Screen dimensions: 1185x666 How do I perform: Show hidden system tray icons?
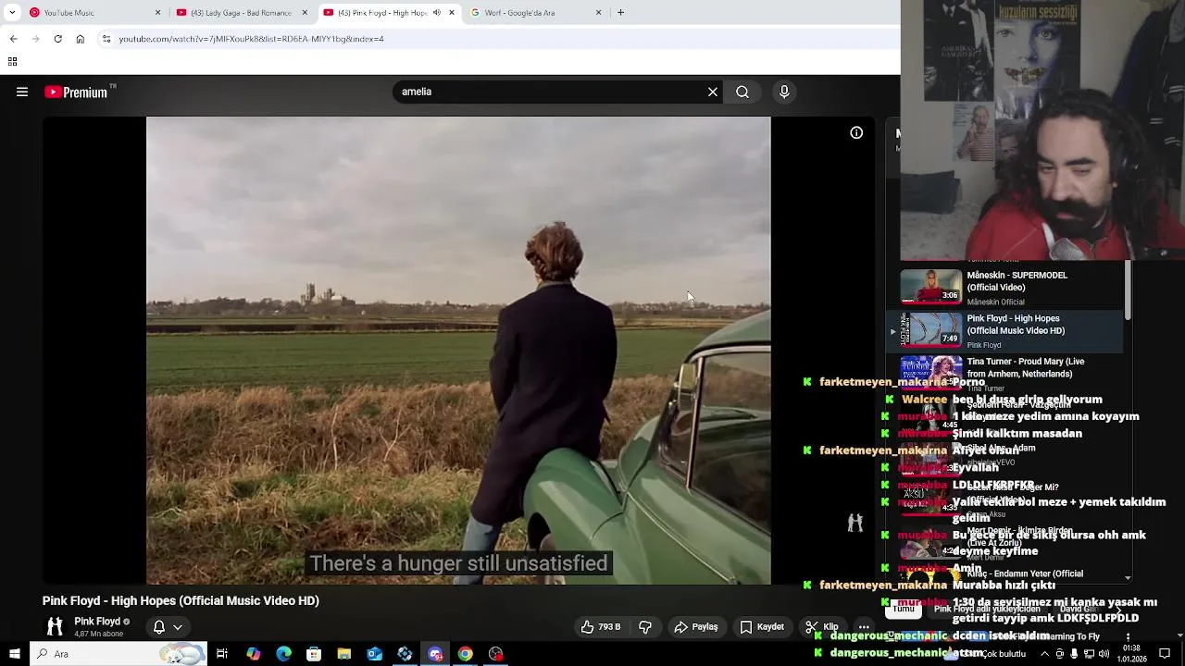click(x=1045, y=654)
